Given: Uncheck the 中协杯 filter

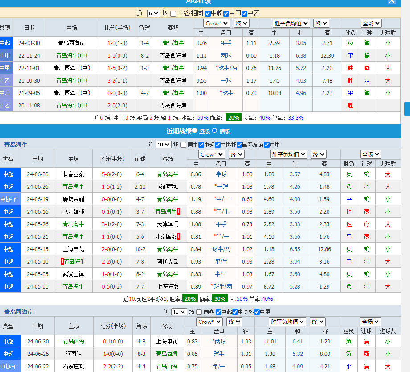Looking at the screenshot, I should [218, 144].
